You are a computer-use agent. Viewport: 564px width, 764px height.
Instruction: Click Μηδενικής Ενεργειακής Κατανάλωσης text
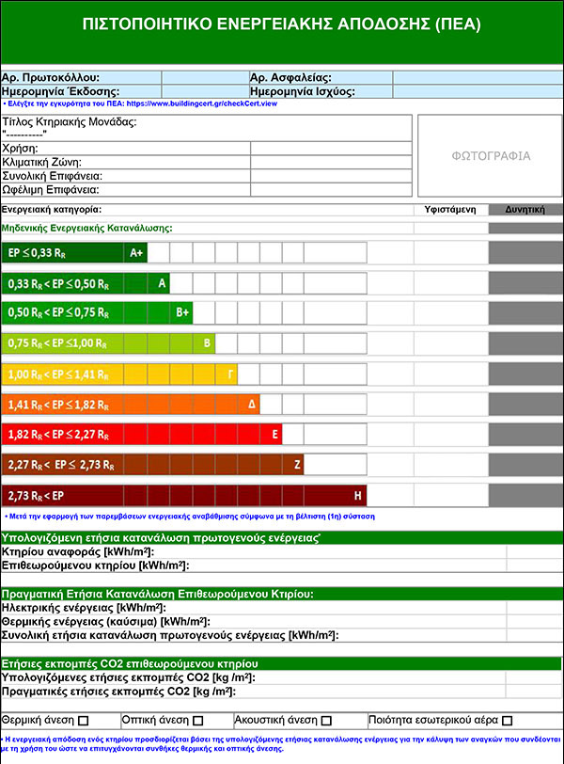(86, 228)
